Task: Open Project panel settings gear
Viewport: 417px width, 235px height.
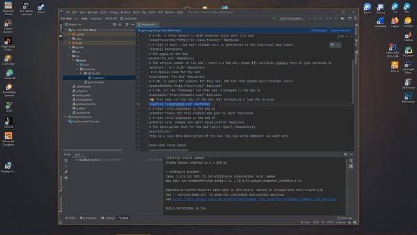Action: pos(127,25)
